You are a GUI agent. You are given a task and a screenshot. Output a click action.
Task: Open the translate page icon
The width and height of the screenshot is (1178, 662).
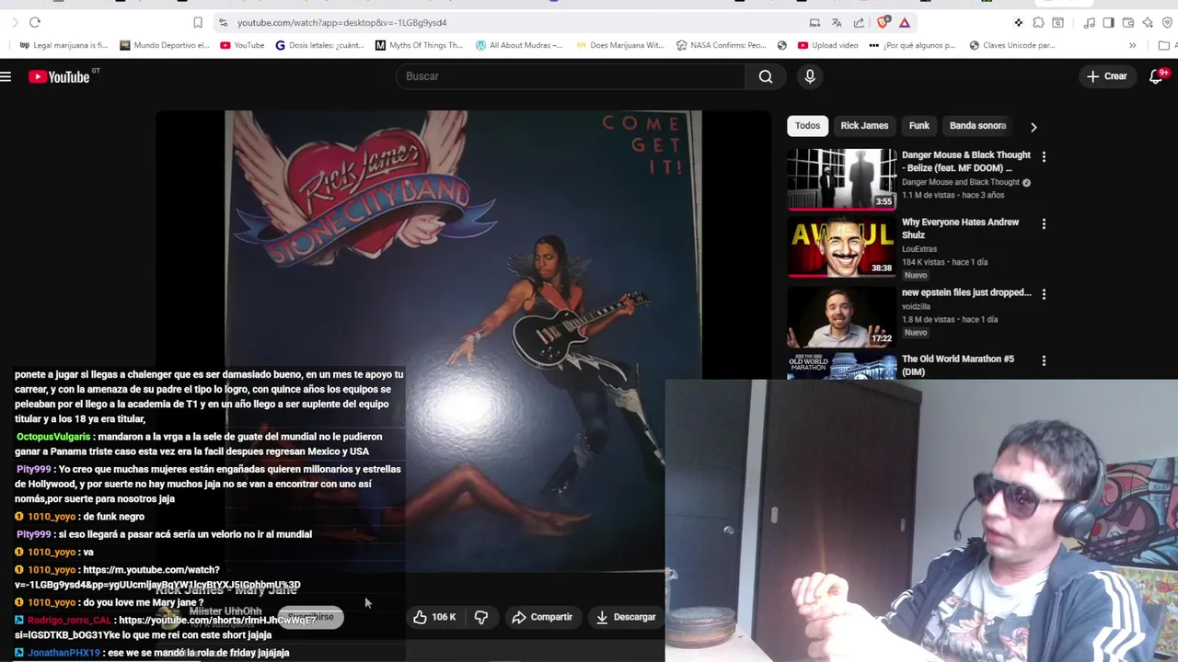coord(837,22)
